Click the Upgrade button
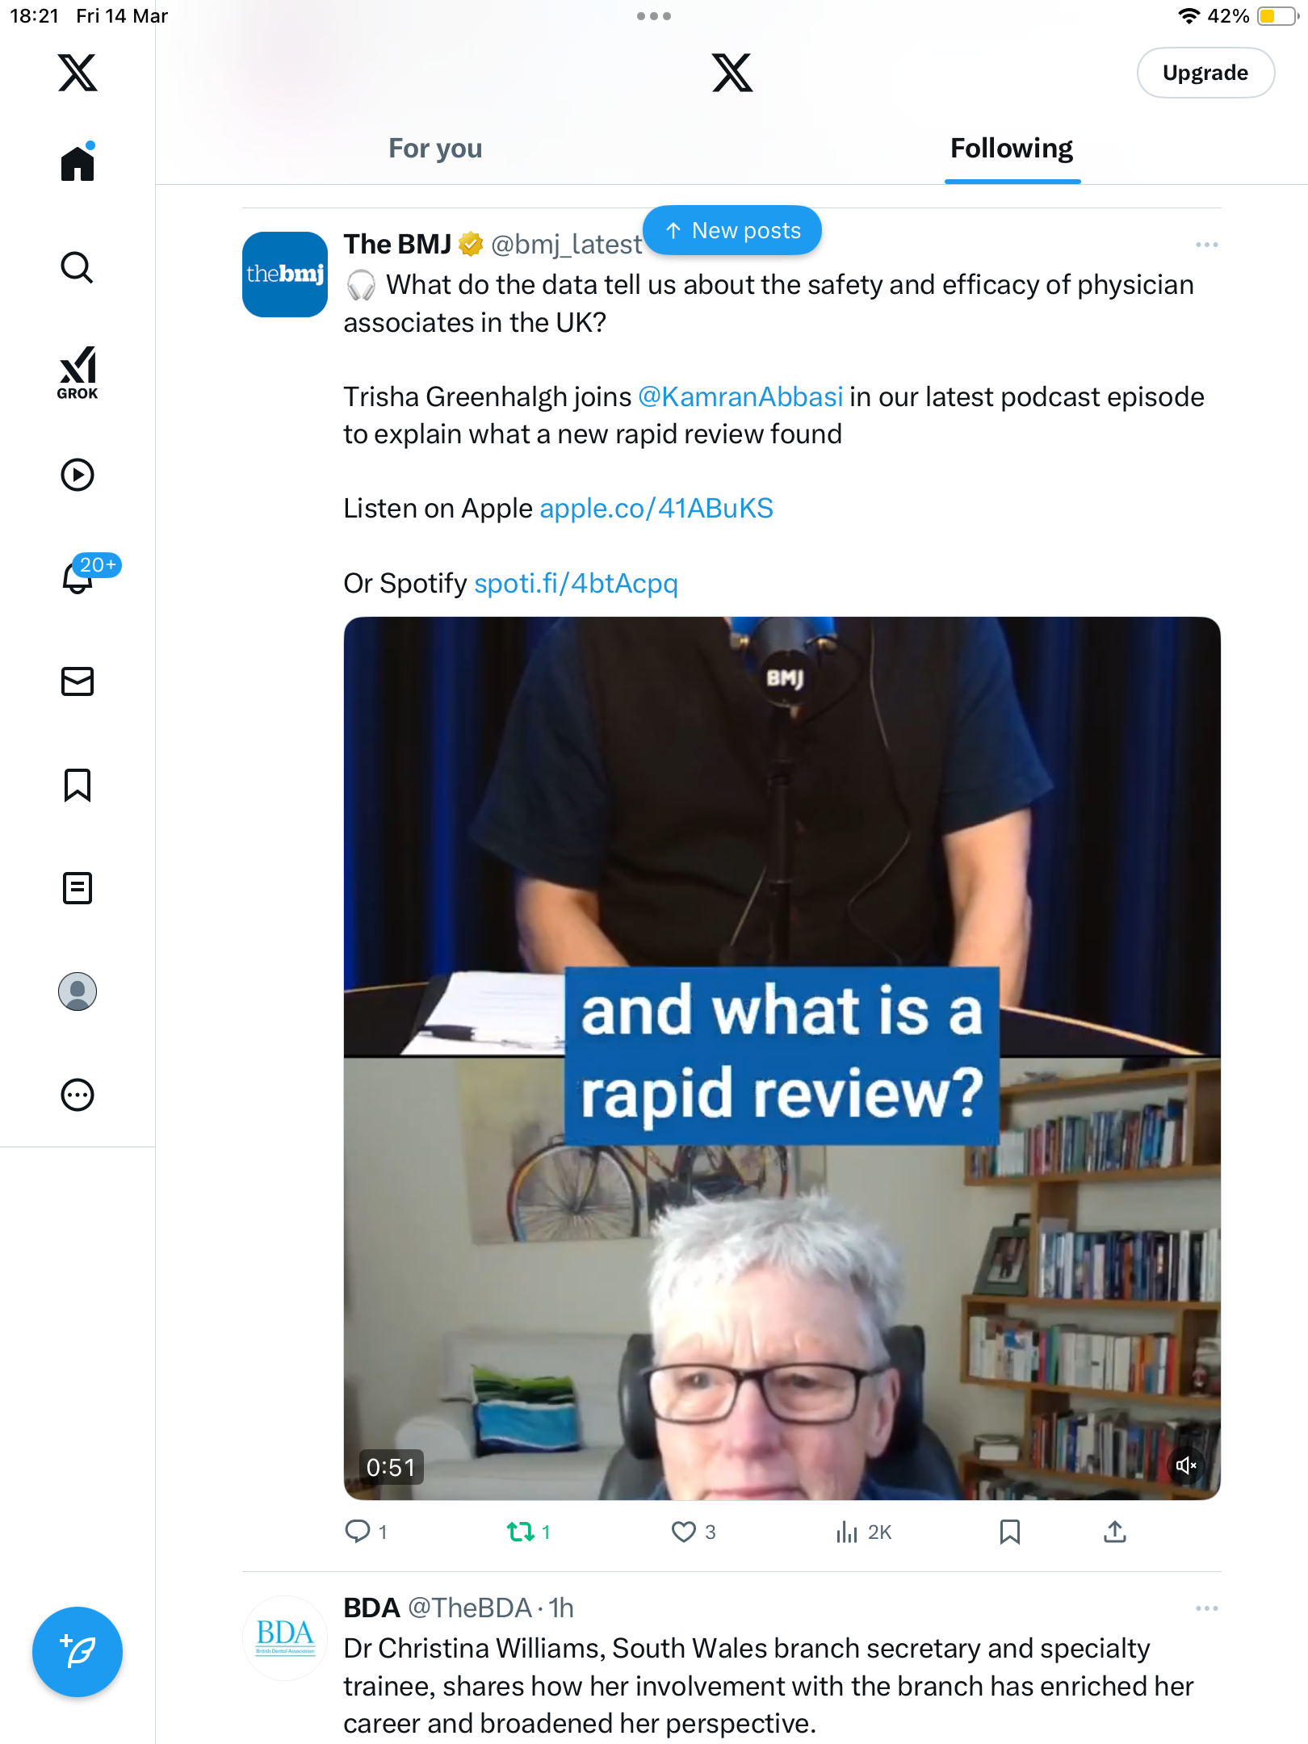The height and width of the screenshot is (1744, 1308). point(1205,73)
